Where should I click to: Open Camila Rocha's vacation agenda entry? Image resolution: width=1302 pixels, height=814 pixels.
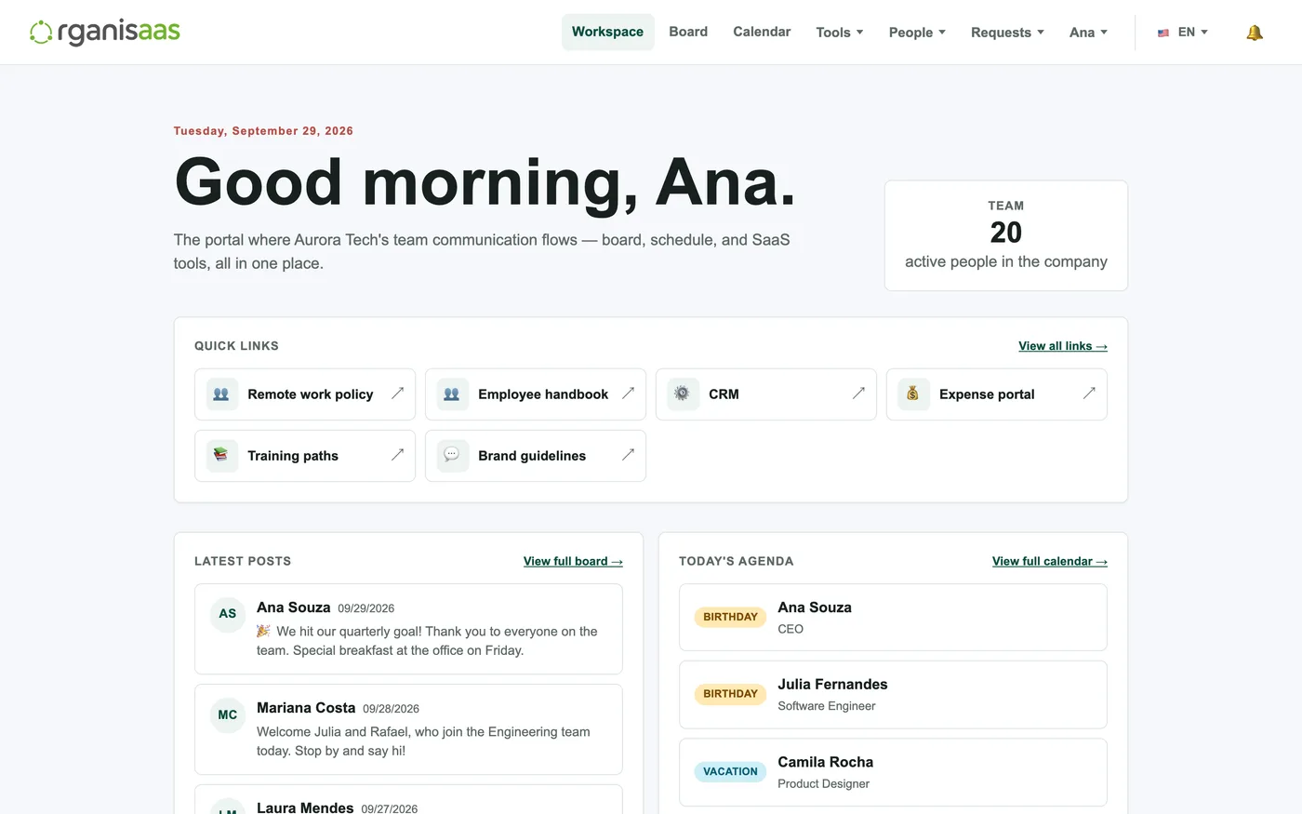click(893, 772)
